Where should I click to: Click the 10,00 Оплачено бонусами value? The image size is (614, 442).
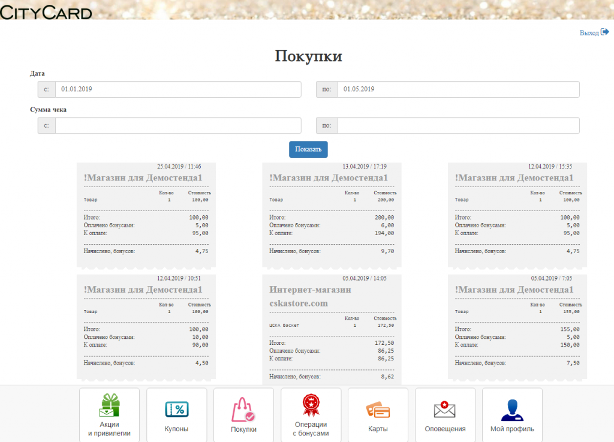pyautogui.click(x=200, y=338)
